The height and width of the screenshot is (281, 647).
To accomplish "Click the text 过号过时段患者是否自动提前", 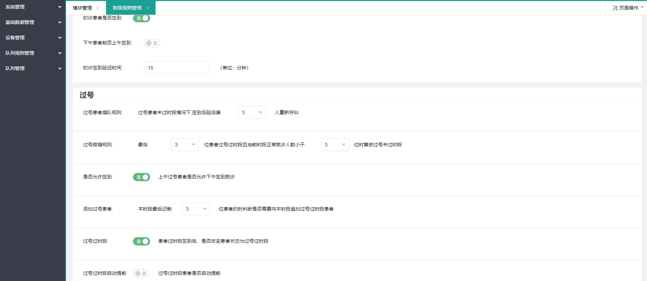I will (x=189, y=273).
